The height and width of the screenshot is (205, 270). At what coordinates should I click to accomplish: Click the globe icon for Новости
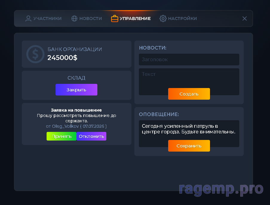pyautogui.click(x=74, y=19)
